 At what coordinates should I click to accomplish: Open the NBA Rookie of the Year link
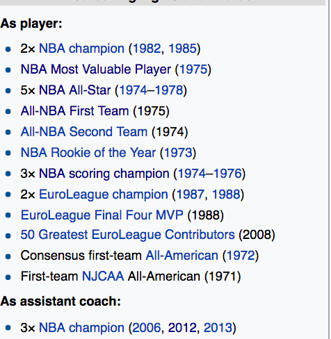pos(88,153)
